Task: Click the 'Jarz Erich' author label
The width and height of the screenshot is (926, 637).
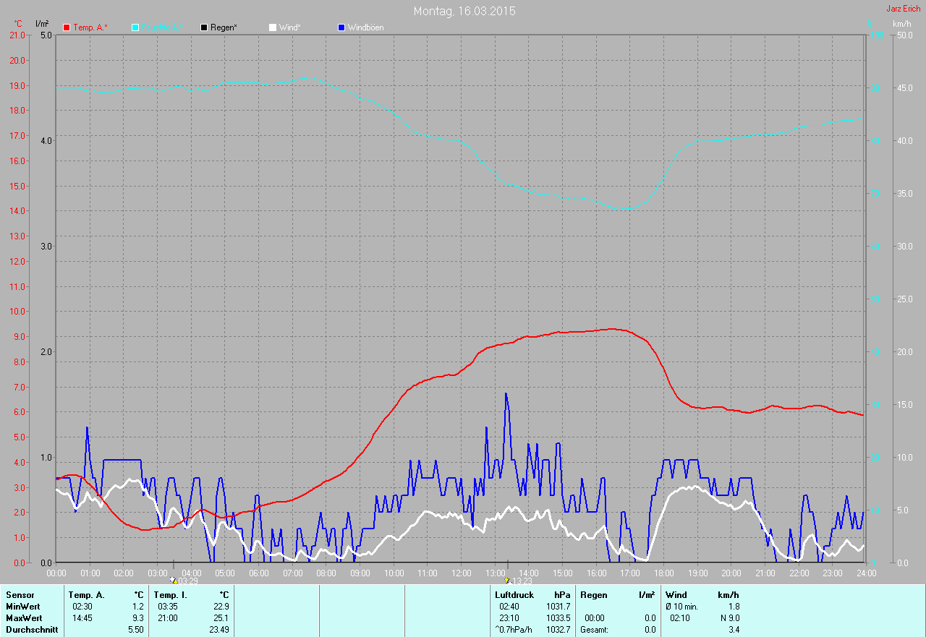Action: [904, 9]
